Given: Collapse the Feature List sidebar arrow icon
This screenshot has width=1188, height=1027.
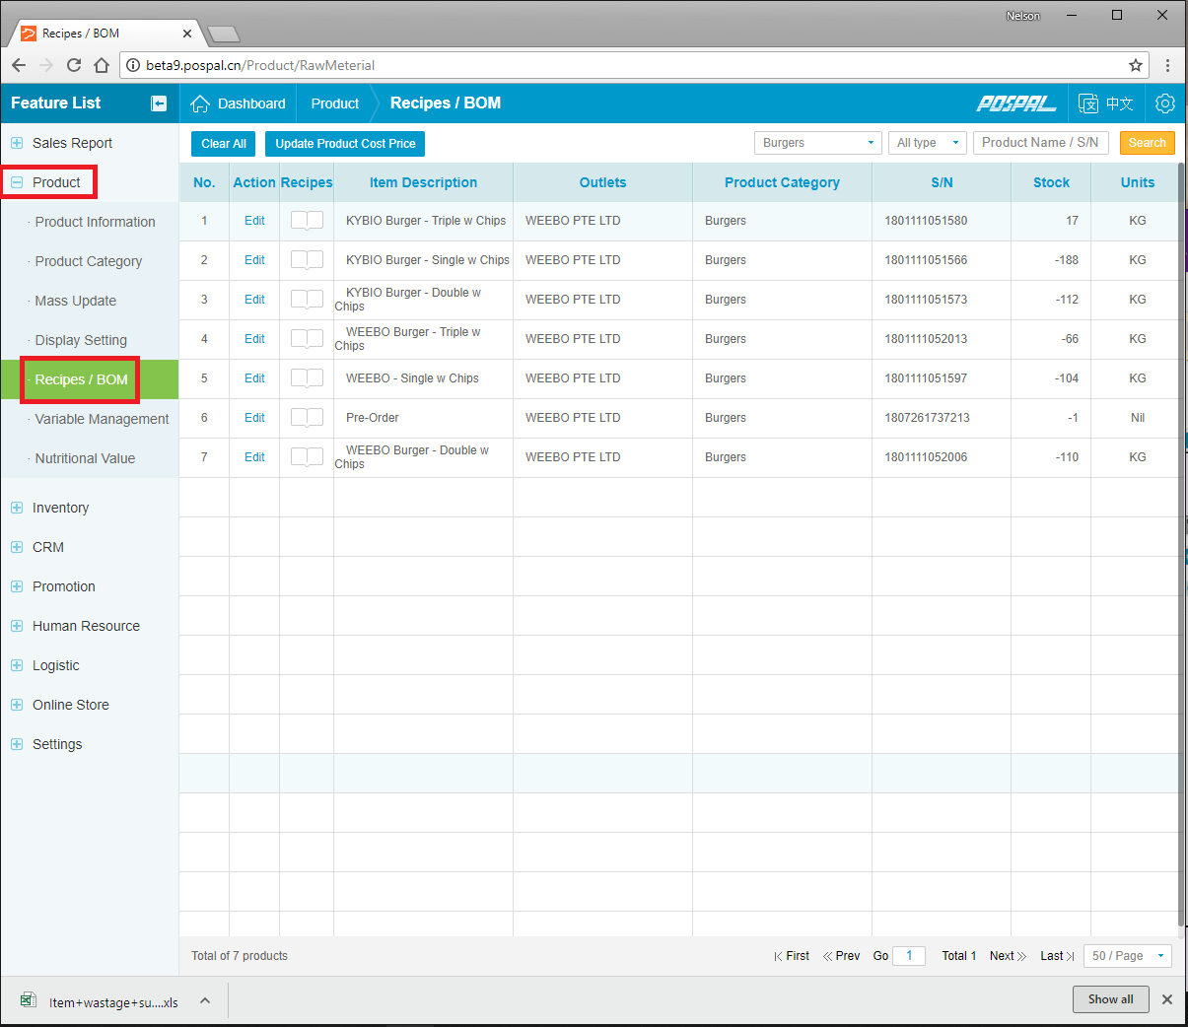Looking at the screenshot, I should [159, 103].
